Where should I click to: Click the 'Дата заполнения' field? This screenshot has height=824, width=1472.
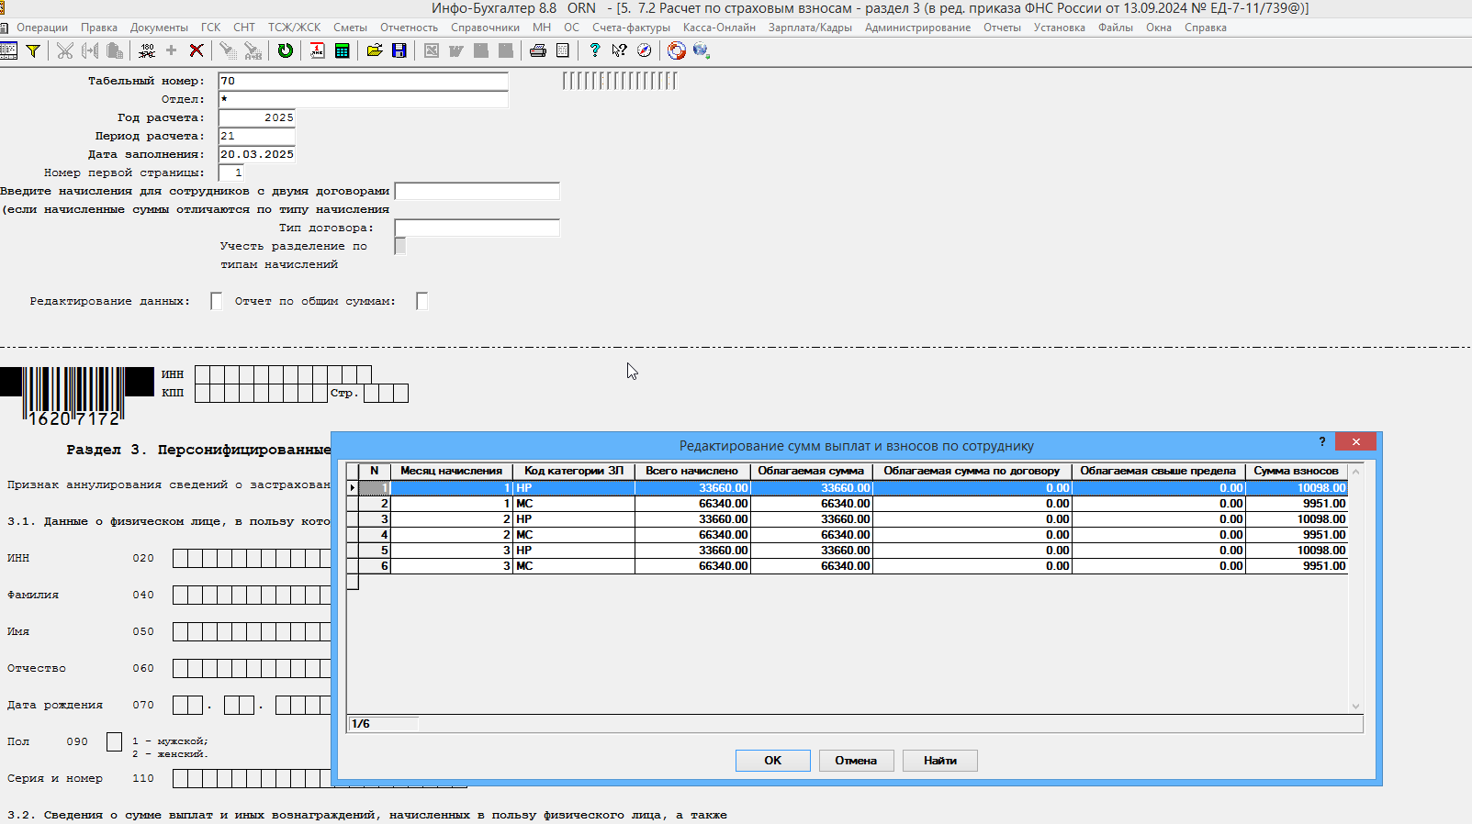257,154
